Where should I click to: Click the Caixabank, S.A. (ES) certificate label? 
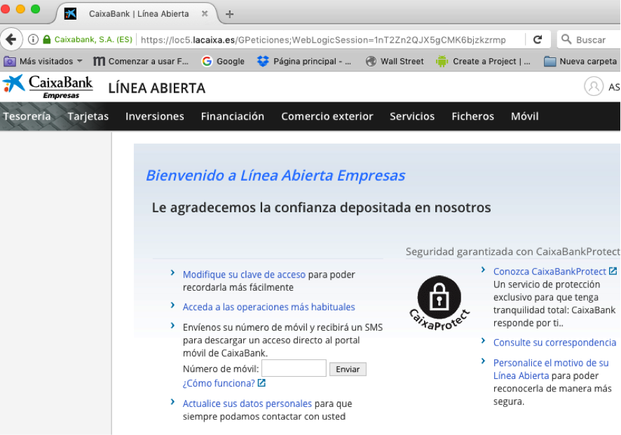[93, 40]
